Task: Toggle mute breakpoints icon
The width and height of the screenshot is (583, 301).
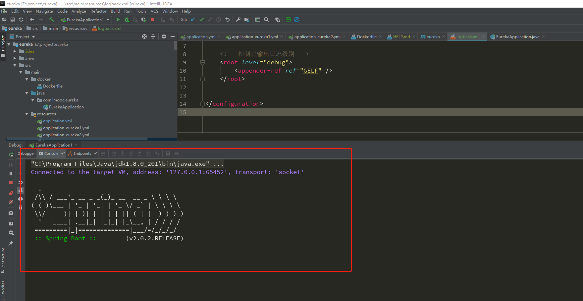Action: click(x=11, y=202)
